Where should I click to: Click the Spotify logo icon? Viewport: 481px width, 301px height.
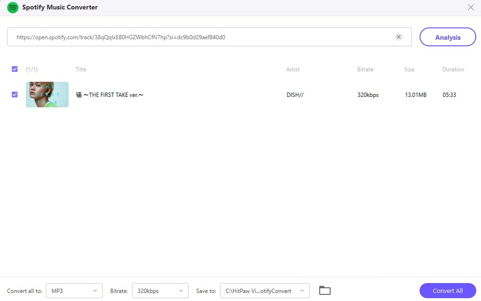(13, 8)
